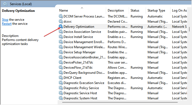Click the Device Association Service gear icon
Viewport: 192px width, 105px height.
(x=61, y=32)
